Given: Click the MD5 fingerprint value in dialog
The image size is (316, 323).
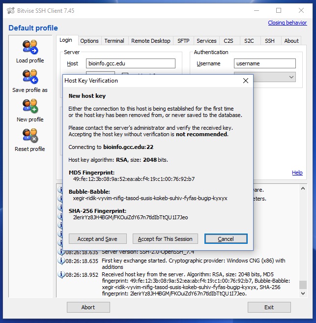Looking at the screenshot, I should (134, 179).
